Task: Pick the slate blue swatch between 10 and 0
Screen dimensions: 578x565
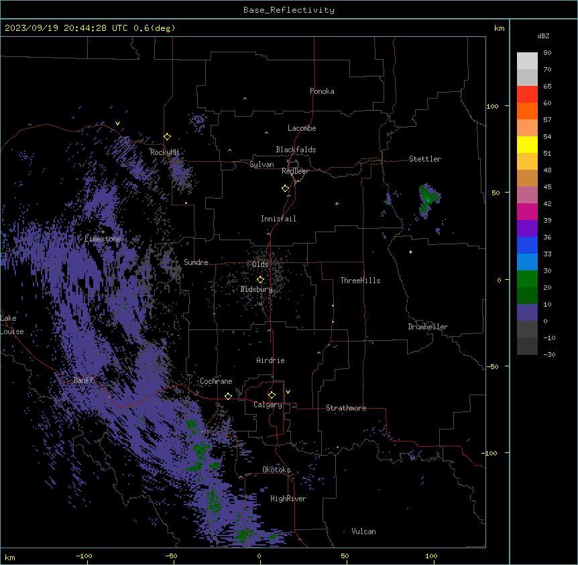Action: [527, 313]
